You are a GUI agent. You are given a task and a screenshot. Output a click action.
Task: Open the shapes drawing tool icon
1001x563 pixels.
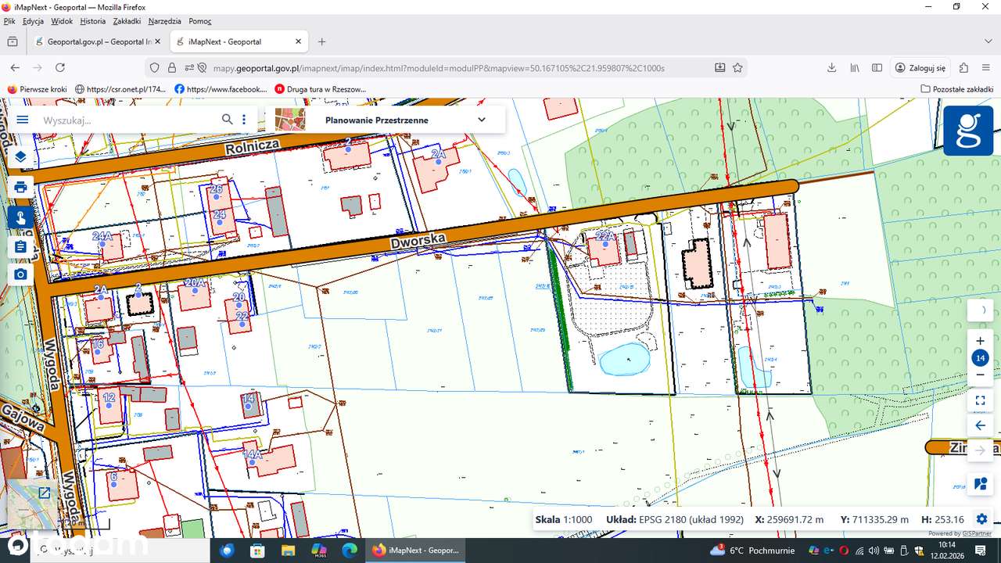(980, 484)
